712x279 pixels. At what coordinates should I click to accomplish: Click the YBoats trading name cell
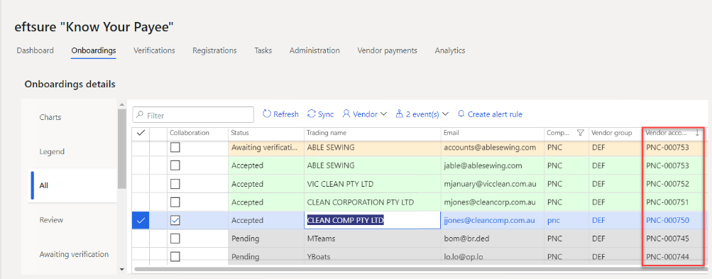(373, 256)
